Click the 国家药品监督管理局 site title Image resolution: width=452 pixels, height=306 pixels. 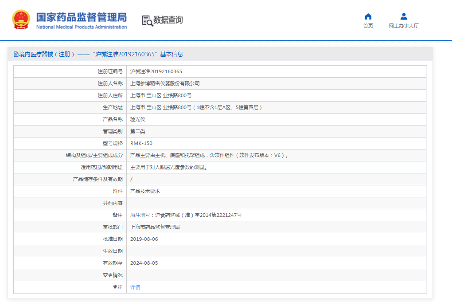coord(82,17)
